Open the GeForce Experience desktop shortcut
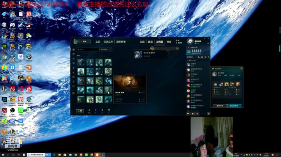This screenshot has height=157, width=281. 4,47
